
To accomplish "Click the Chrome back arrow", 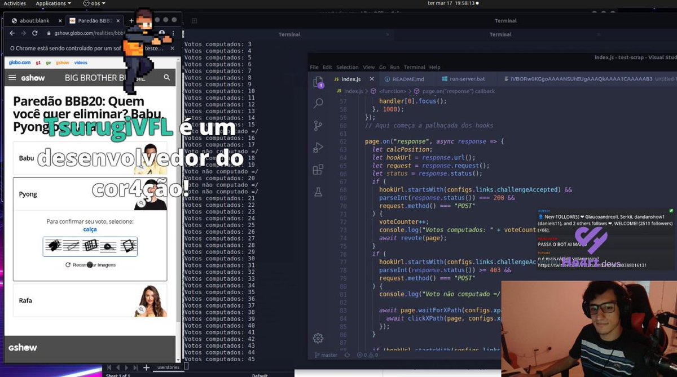I will click(12, 33).
